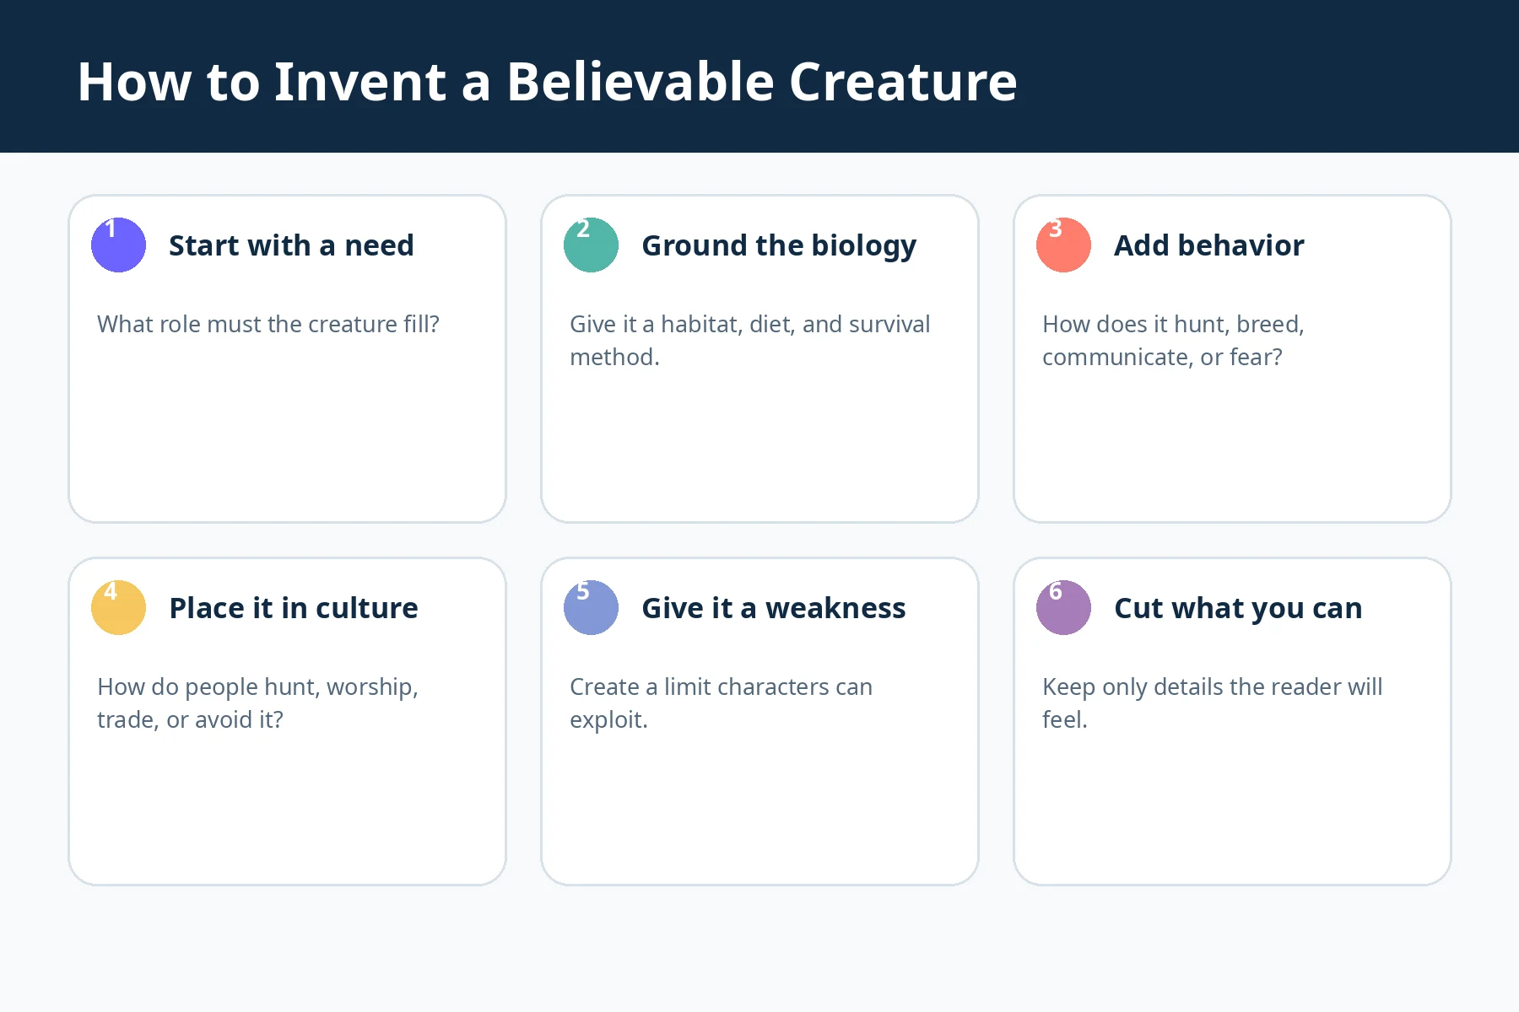Click 'Keep only details the reader will feel'
Image resolution: width=1519 pixels, height=1012 pixels.
(x=1212, y=703)
